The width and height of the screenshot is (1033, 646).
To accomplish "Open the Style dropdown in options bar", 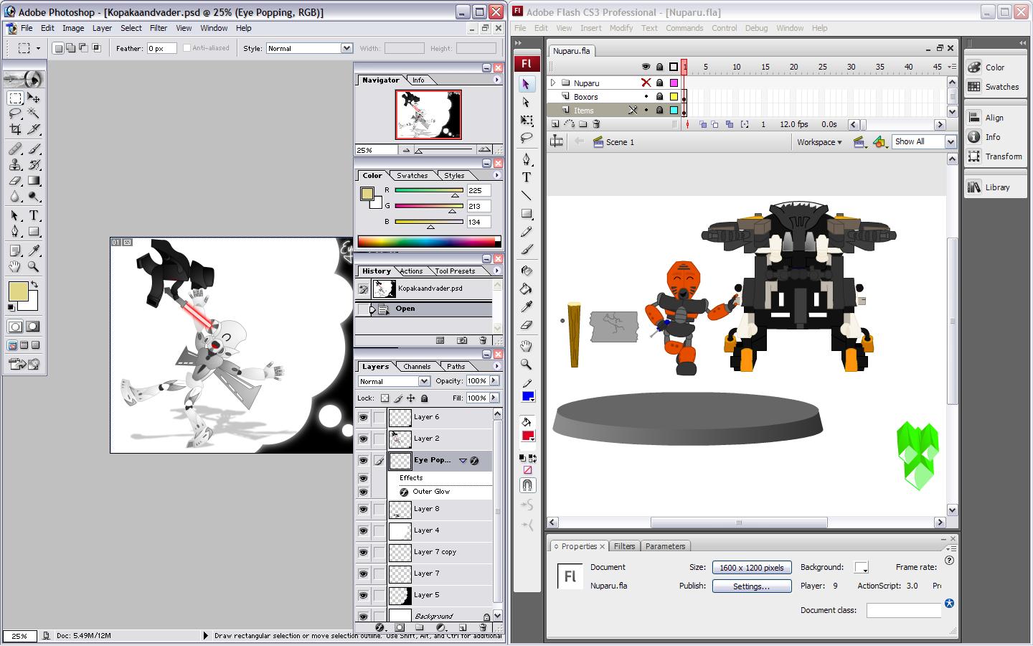I will click(346, 48).
